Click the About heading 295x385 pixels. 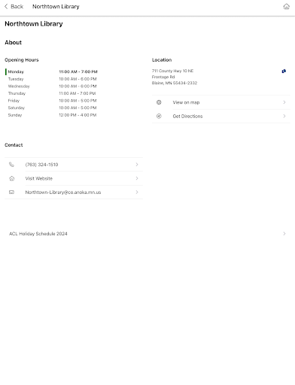click(13, 42)
